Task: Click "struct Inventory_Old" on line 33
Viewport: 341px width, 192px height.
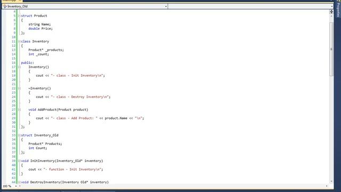Action: pyautogui.click(x=39, y=135)
